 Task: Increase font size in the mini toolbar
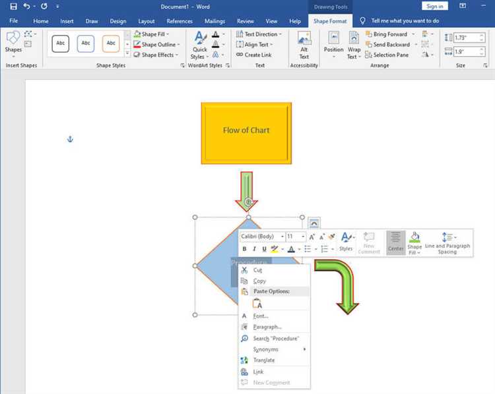pyautogui.click(x=312, y=237)
